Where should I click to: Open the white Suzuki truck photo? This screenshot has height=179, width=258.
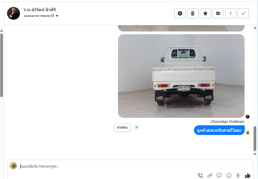(181, 76)
